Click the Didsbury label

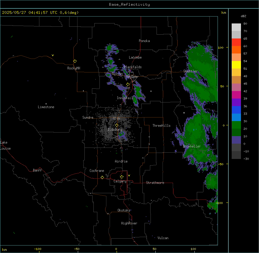[115, 130]
